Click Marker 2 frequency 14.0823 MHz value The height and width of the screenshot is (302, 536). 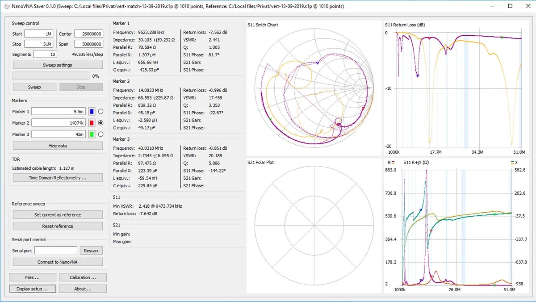pyautogui.click(x=152, y=90)
